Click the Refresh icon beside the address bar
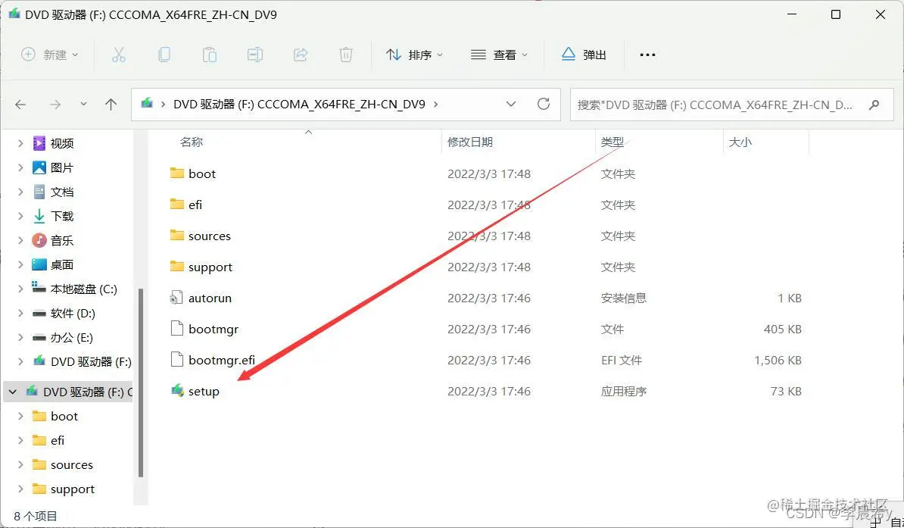 (544, 105)
